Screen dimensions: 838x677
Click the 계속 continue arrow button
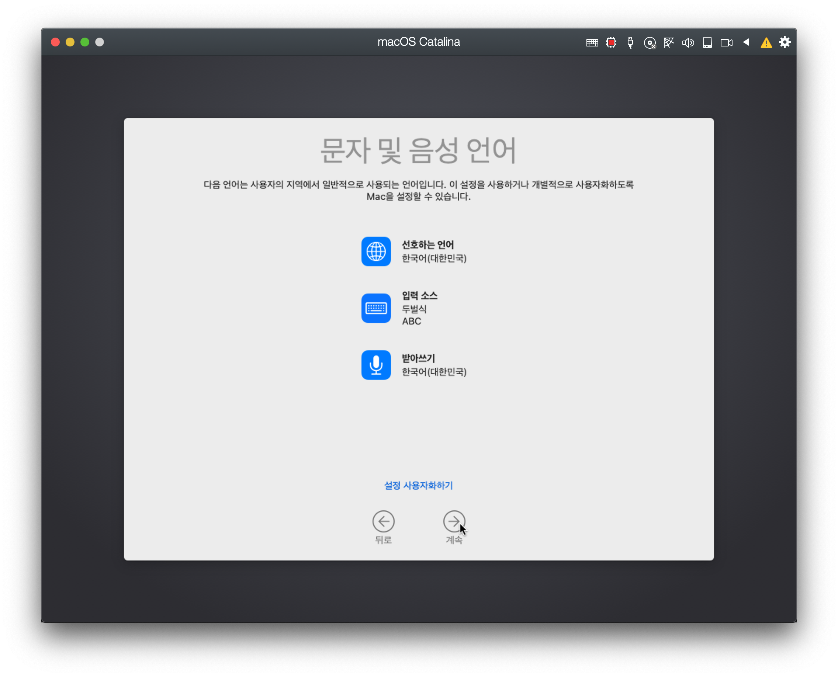[454, 521]
